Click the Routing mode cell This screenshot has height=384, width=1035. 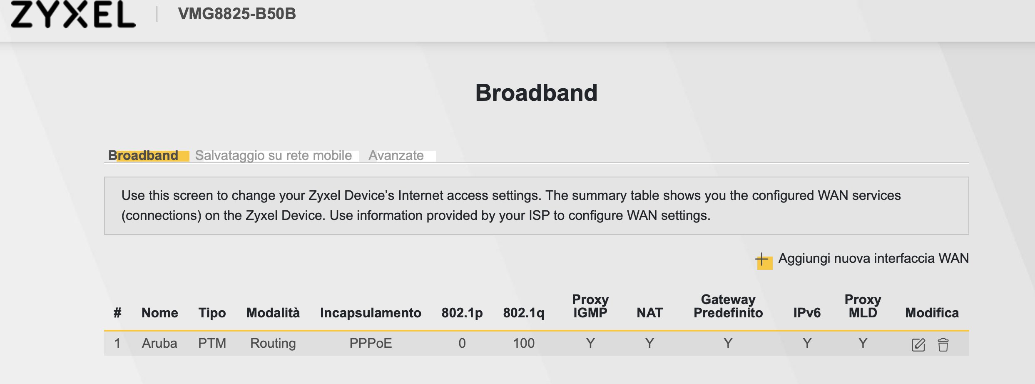click(x=273, y=343)
